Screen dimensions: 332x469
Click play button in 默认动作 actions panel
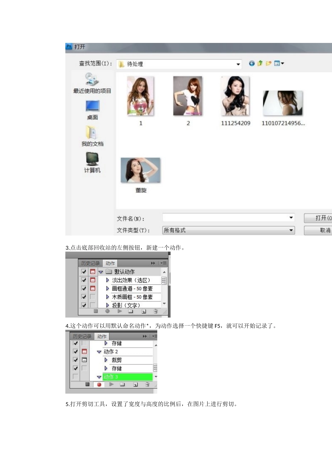(120, 311)
